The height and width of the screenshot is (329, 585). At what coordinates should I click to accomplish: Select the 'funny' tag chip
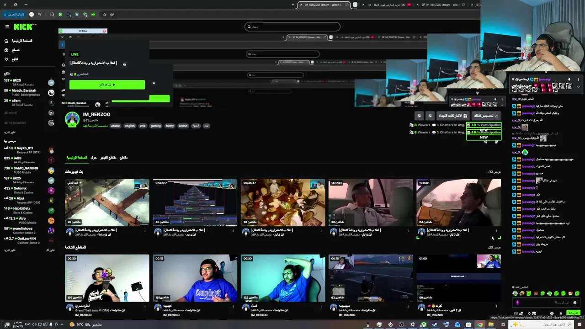(x=170, y=126)
